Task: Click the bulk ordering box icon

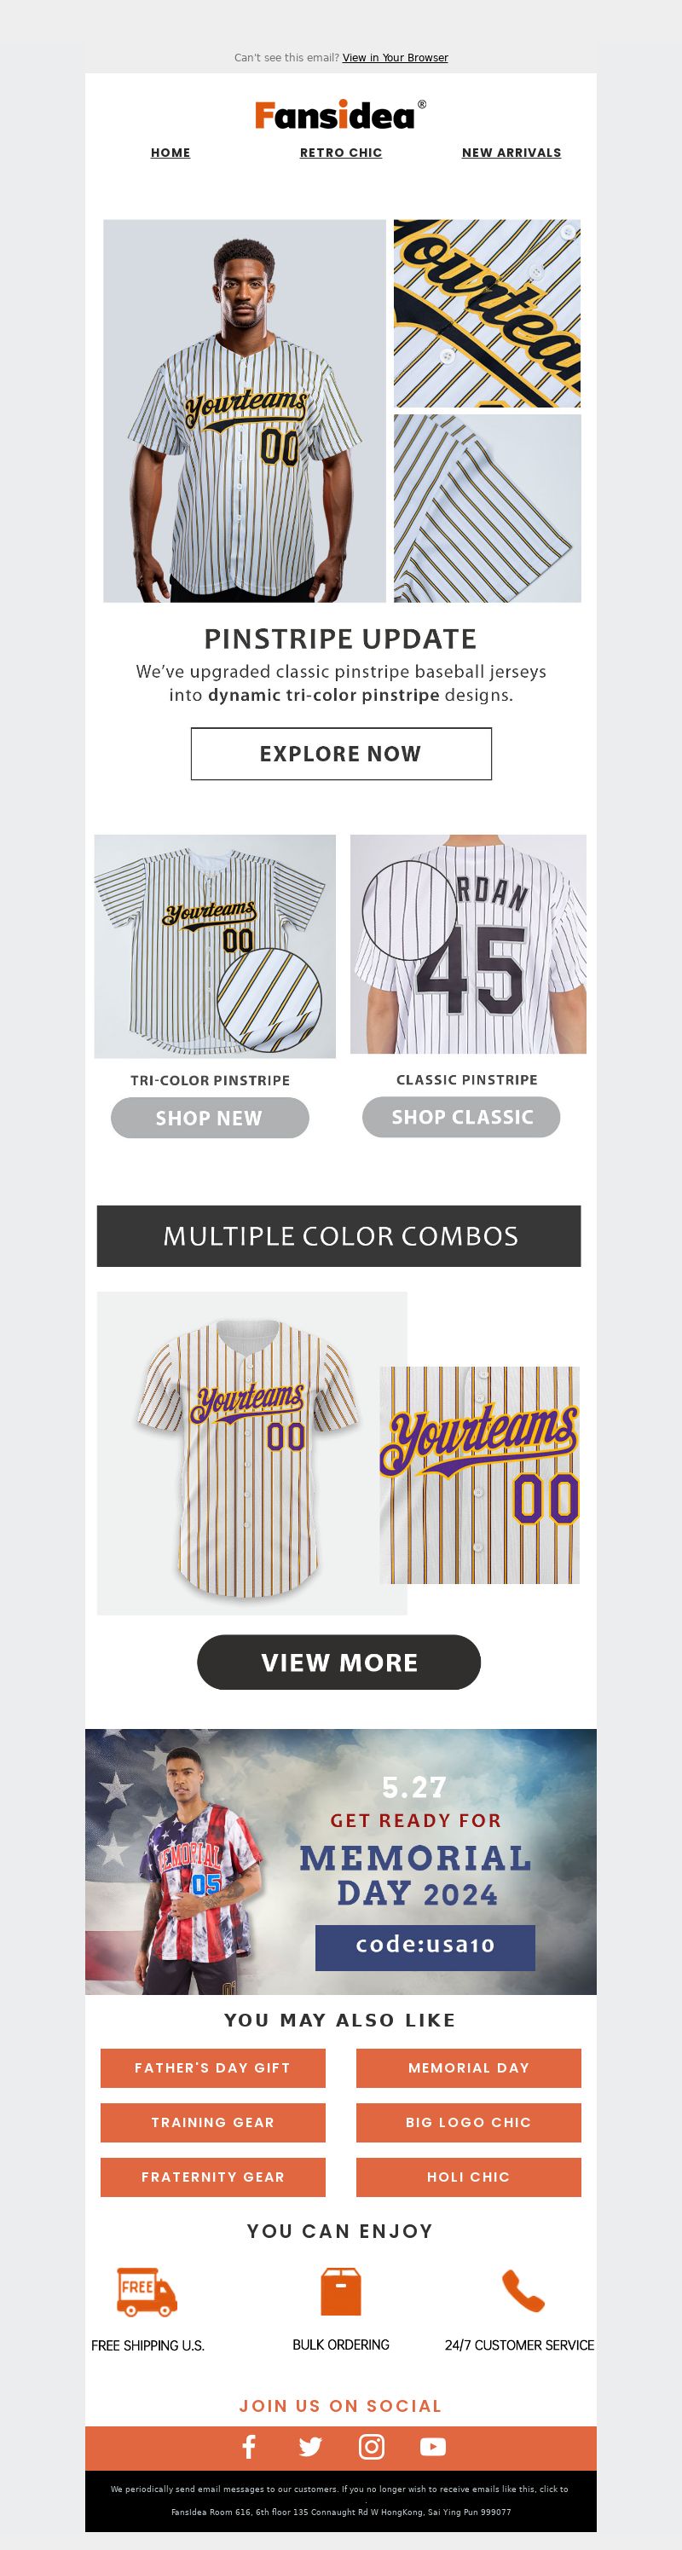Action: click(340, 2292)
